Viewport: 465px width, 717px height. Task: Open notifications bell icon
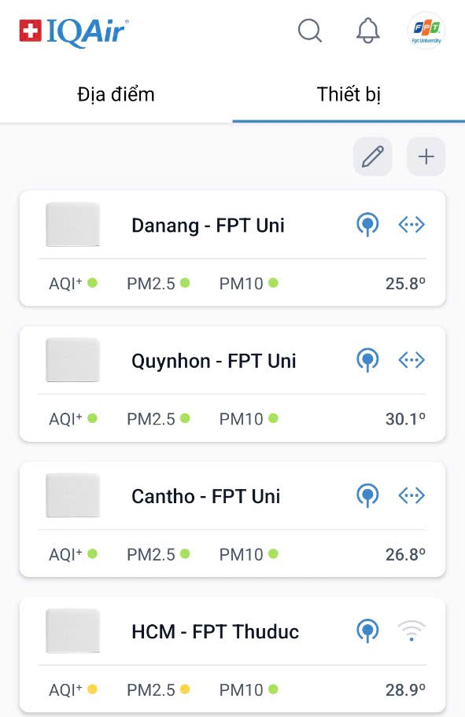368,31
